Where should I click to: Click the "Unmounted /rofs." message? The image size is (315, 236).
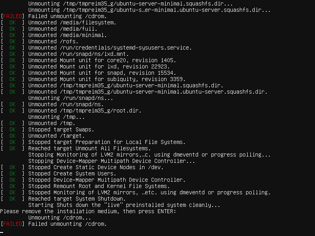(x=53, y=41)
